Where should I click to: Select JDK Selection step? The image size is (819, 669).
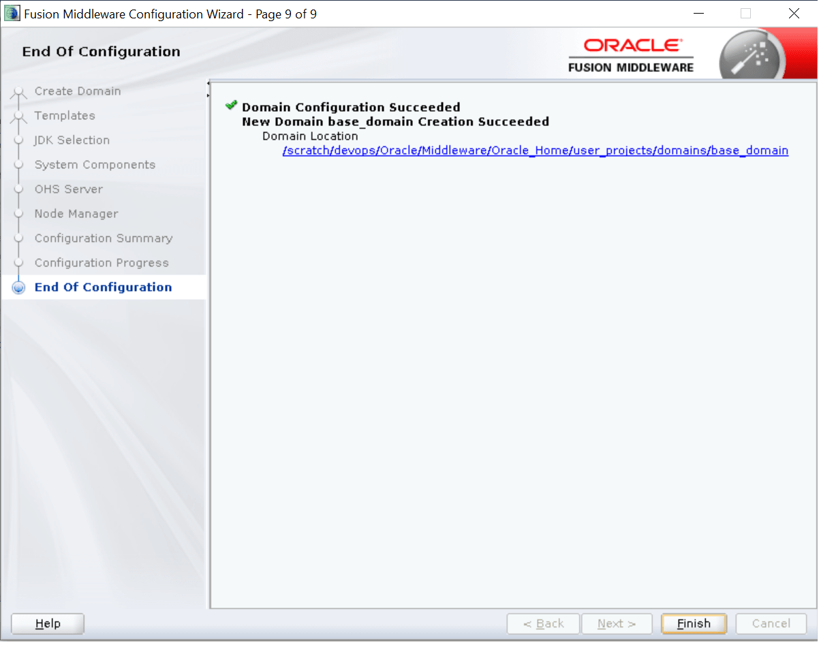(x=72, y=140)
